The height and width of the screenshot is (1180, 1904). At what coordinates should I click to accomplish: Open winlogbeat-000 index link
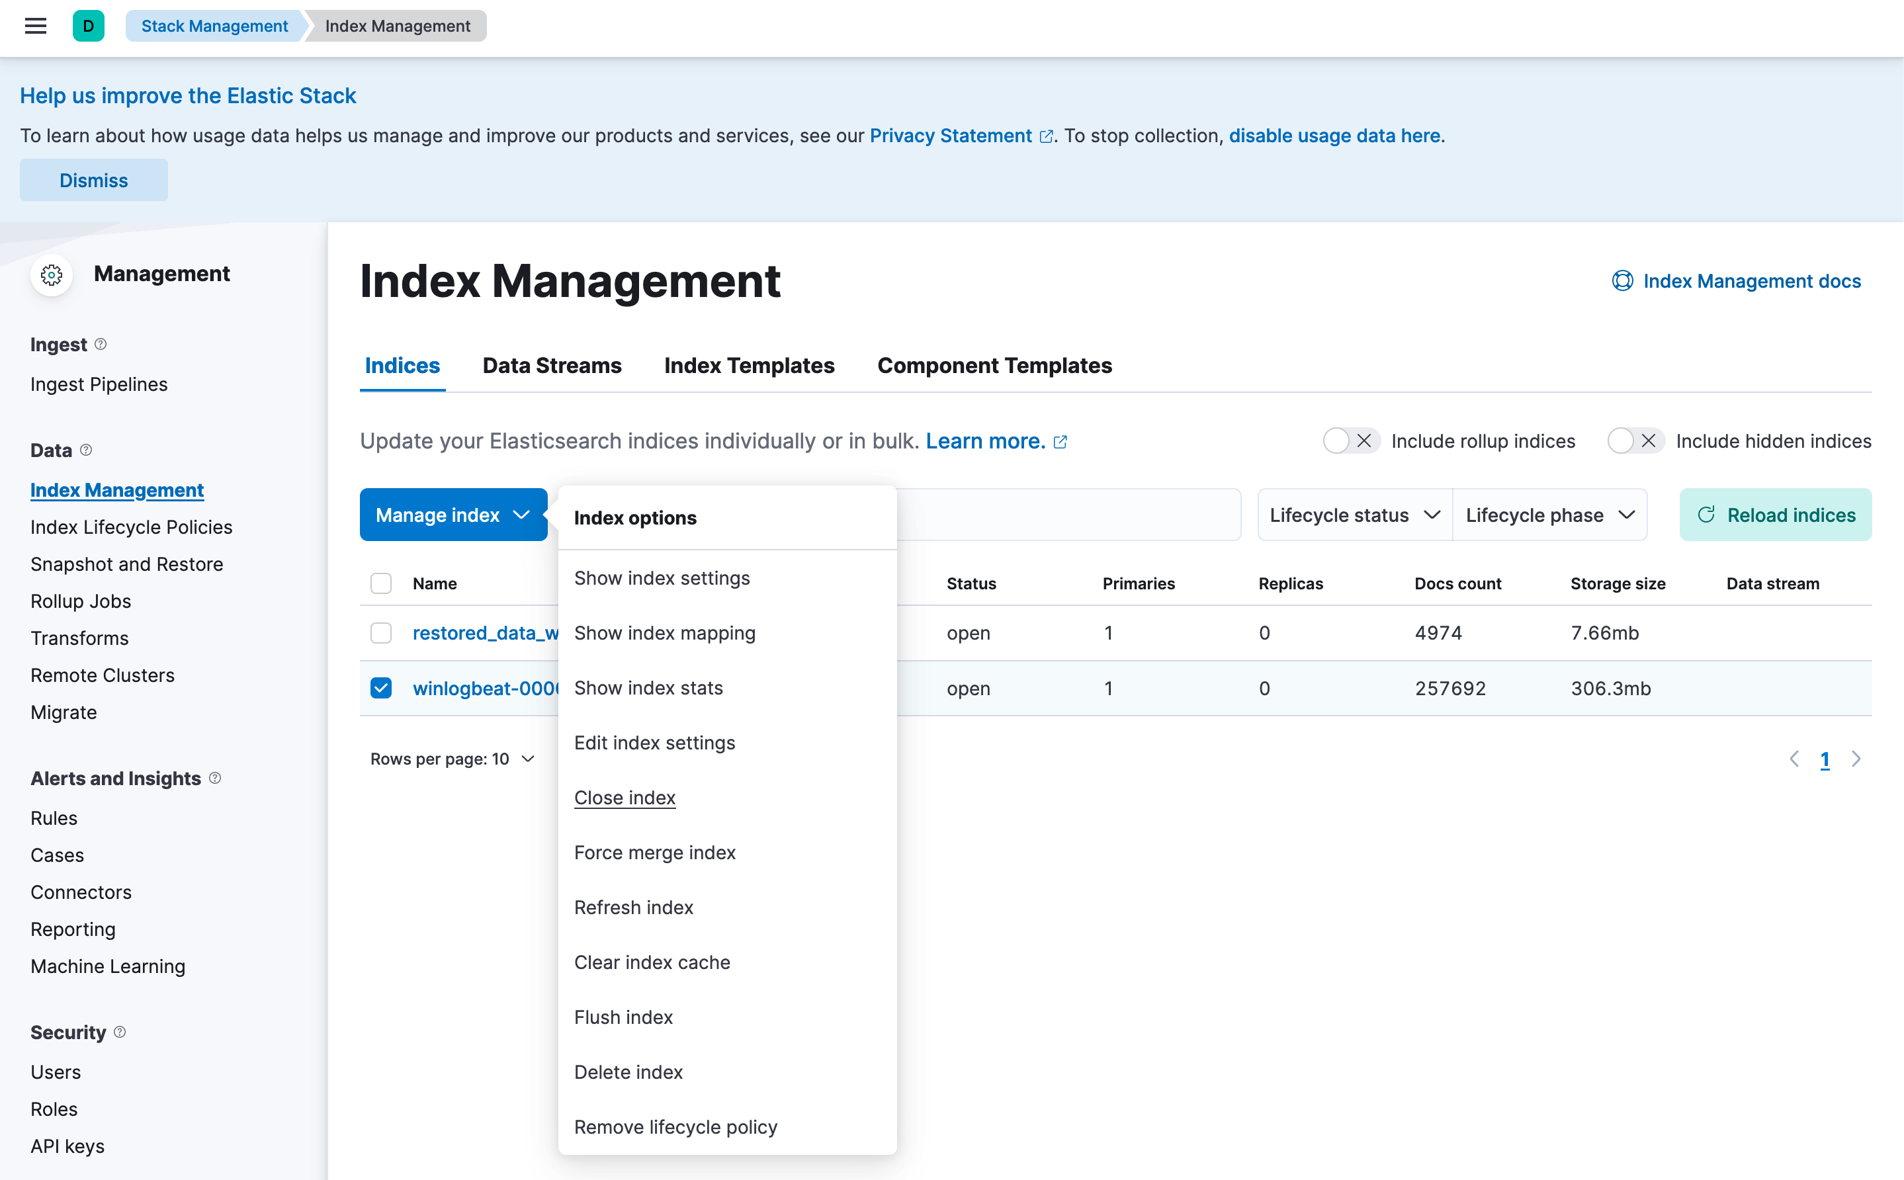point(486,687)
